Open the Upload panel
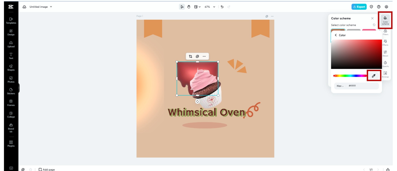Screen dimensions: 397x171 (11, 44)
